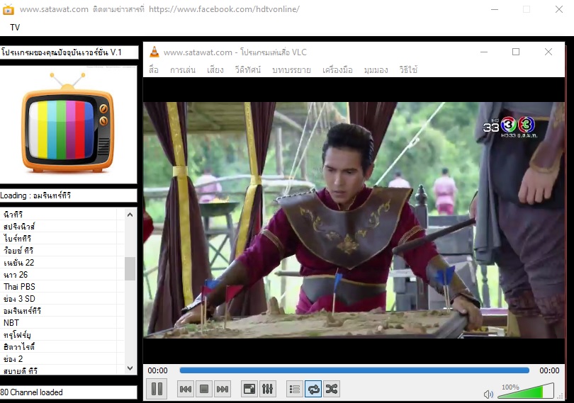Skip to previous media item
Viewport: 574px width, 403px height.
click(x=186, y=389)
